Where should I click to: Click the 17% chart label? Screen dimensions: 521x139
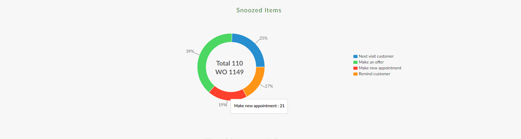[269, 86]
